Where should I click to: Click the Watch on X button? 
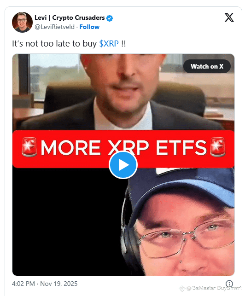pyautogui.click(x=207, y=66)
